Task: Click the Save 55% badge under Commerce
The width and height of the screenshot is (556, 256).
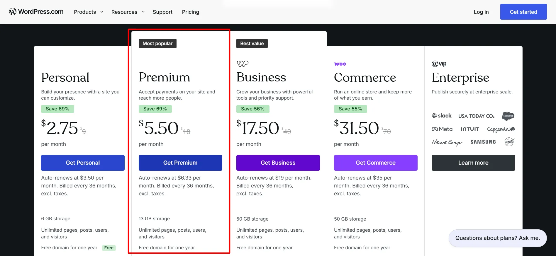Action: click(350, 109)
